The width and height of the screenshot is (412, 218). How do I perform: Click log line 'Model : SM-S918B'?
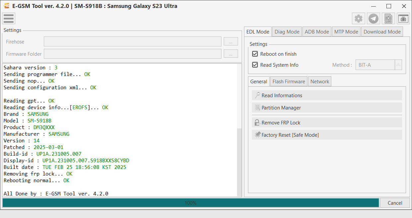pos(28,120)
